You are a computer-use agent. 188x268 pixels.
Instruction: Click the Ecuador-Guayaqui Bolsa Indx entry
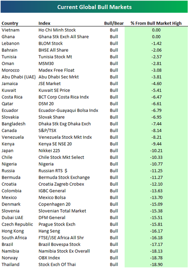pyautogui.click(x=68, y=110)
